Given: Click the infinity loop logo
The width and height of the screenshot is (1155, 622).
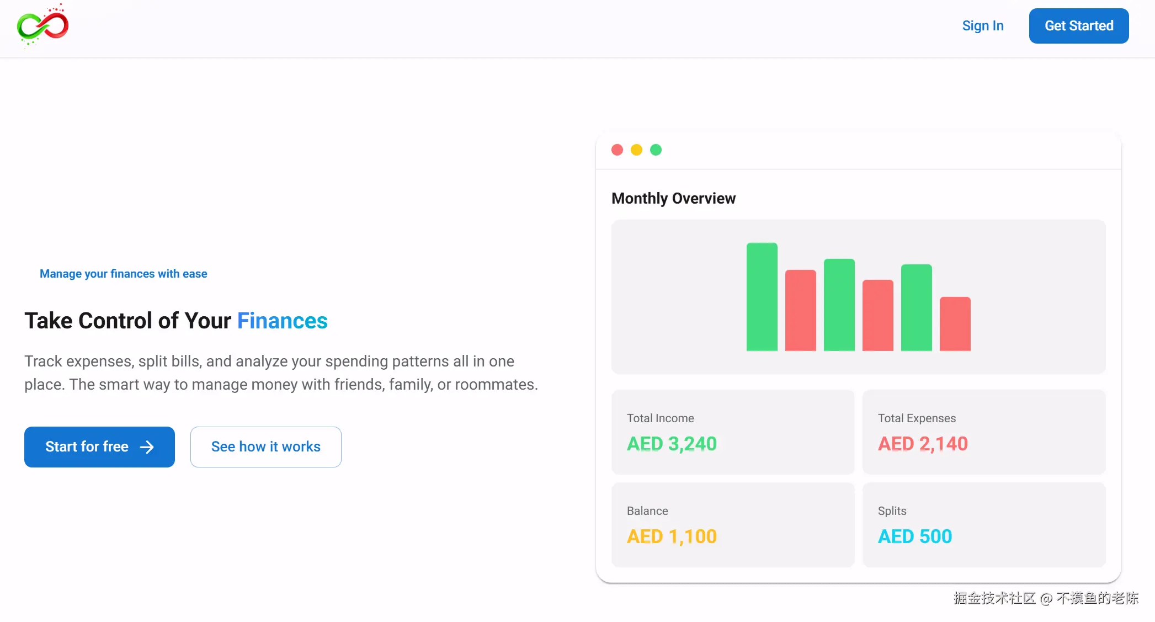Looking at the screenshot, I should tap(42, 26).
